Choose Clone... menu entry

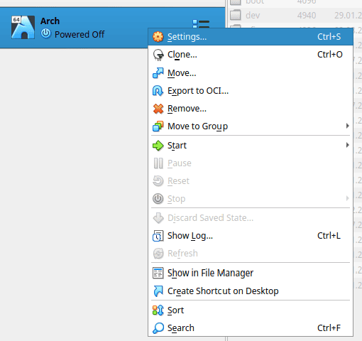coord(251,55)
